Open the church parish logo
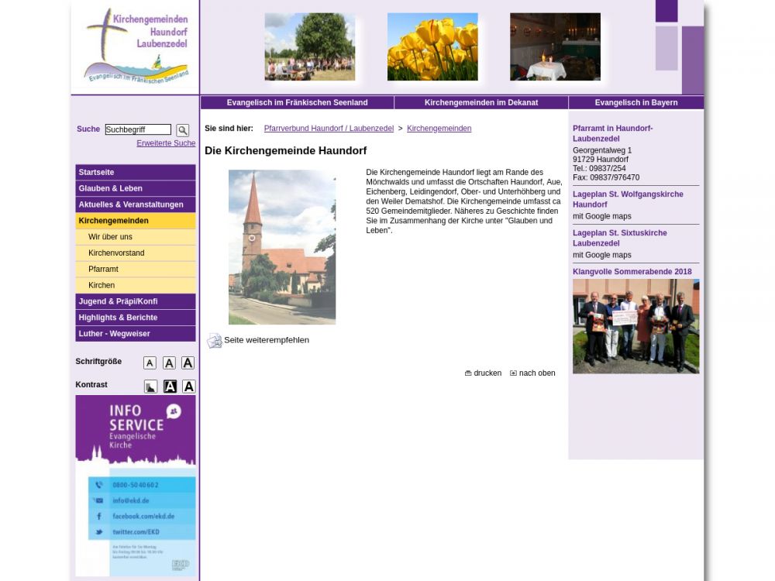Image resolution: width=775 pixels, height=581 pixels. click(x=136, y=46)
